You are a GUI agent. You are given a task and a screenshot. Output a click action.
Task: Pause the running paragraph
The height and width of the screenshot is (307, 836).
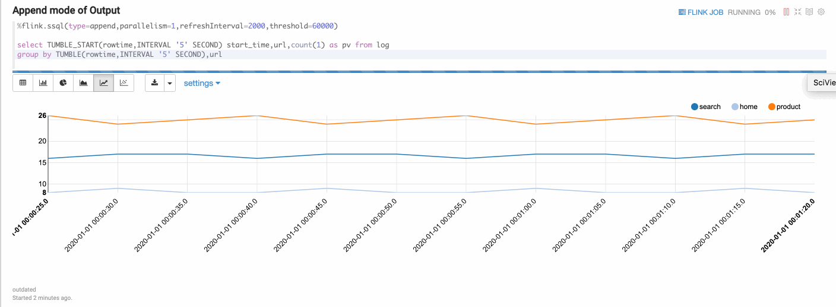[x=786, y=12]
